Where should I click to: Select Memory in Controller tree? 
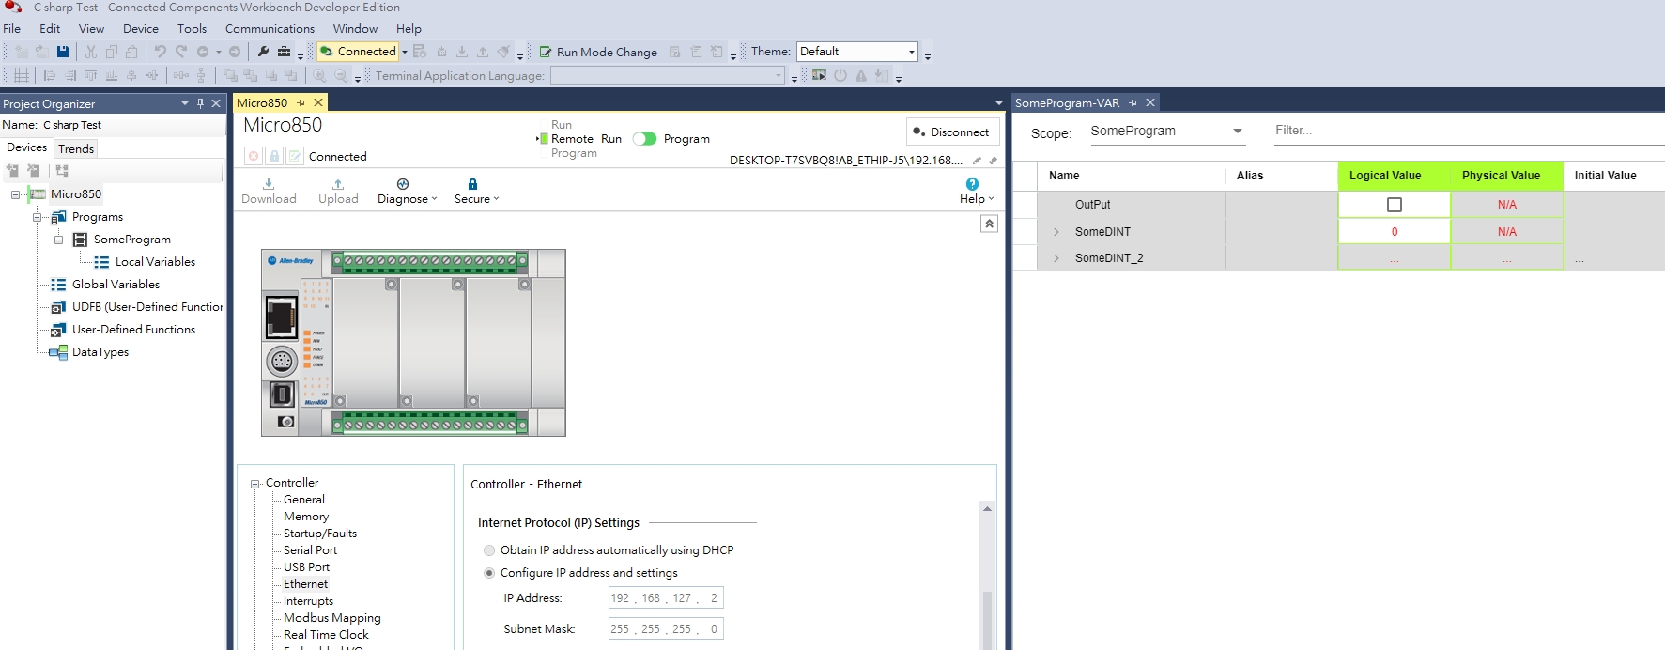pos(306,517)
